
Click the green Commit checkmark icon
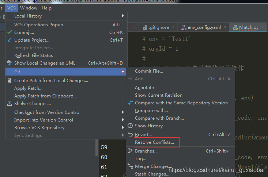click(10, 32)
